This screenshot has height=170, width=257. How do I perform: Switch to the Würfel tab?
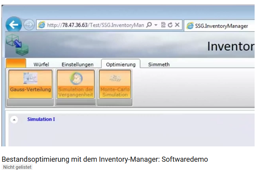pos(41,65)
